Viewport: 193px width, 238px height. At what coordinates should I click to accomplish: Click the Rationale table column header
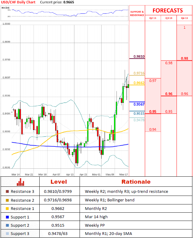[x=136, y=182]
